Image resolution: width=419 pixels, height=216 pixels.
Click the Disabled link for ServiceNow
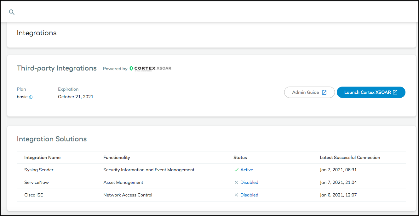249,182
